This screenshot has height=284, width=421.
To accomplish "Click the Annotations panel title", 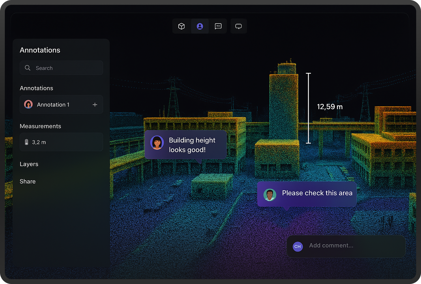I will coord(40,50).
